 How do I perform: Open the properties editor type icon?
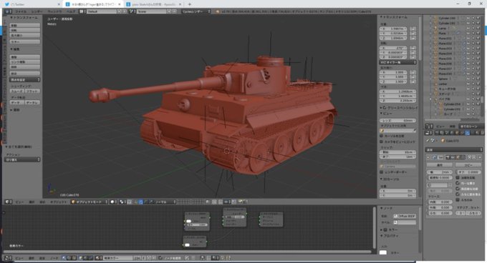click(x=428, y=133)
